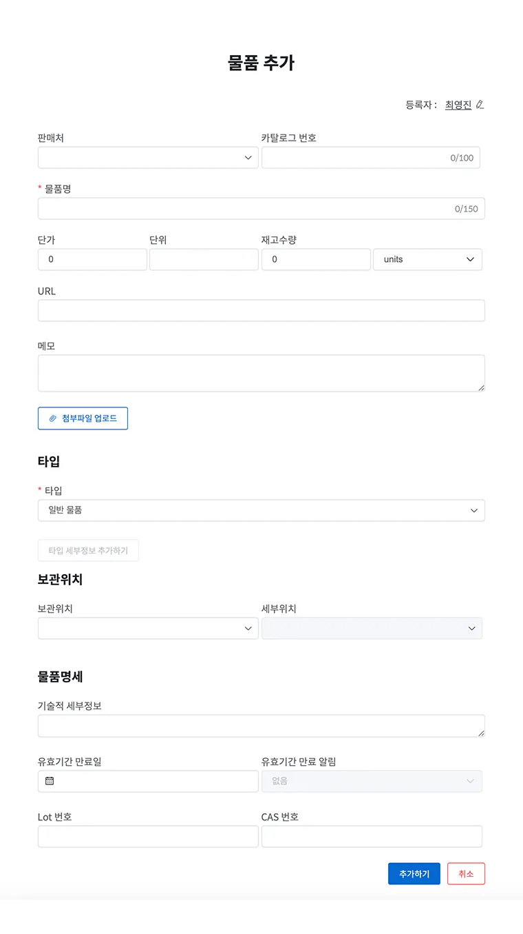Focus the 물품명 input field

[x=261, y=209]
